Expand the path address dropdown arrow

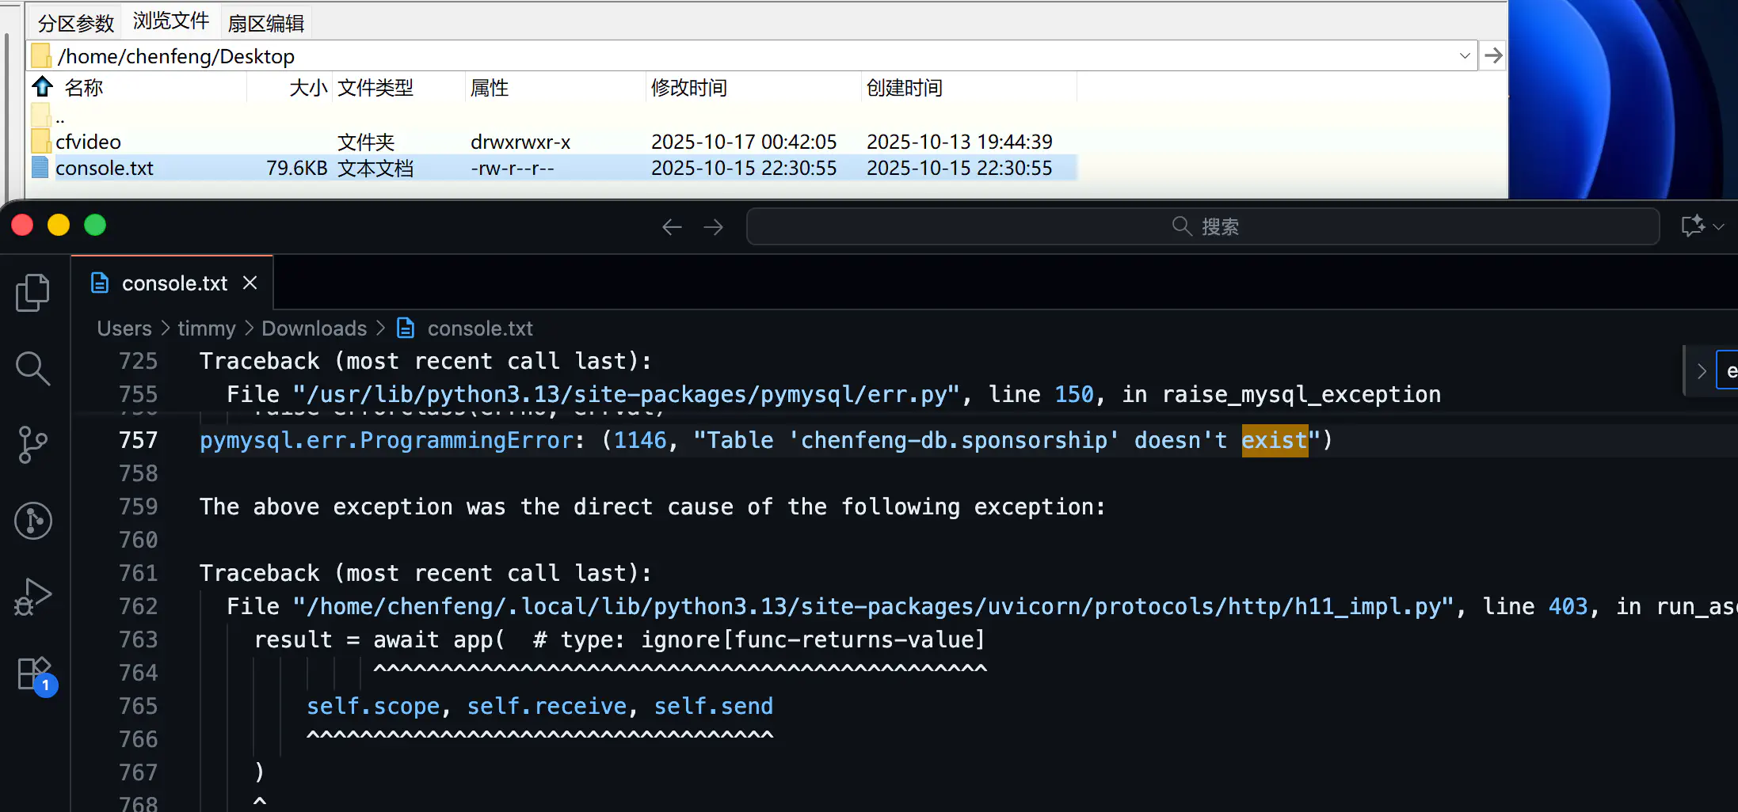pos(1464,56)
